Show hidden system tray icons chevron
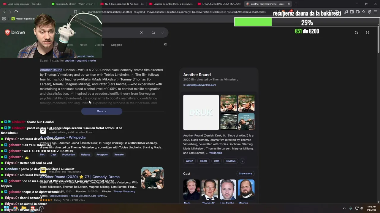380x213 pixels. pos(344,208)
